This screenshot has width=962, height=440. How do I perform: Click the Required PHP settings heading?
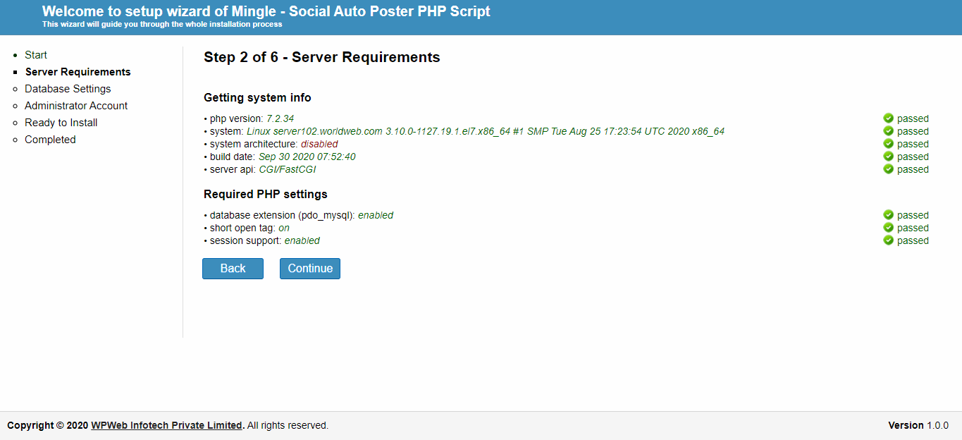tap(266, 194)
